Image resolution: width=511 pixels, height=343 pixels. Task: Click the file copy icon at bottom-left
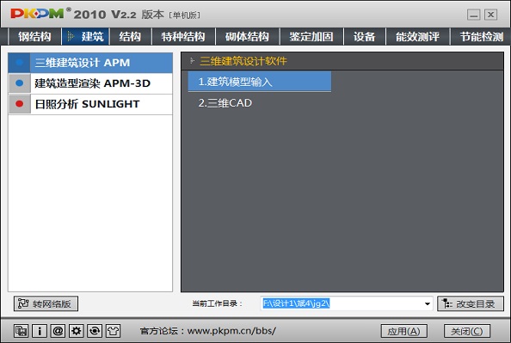pos(22,331)
